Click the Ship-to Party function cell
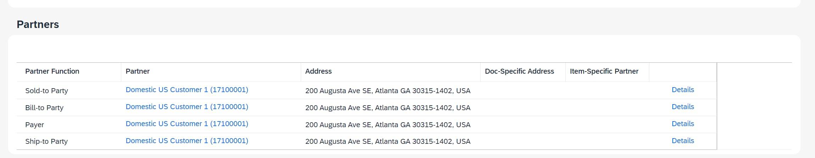Viewport: 815px width, 158px height. click(x=46, y=141)
